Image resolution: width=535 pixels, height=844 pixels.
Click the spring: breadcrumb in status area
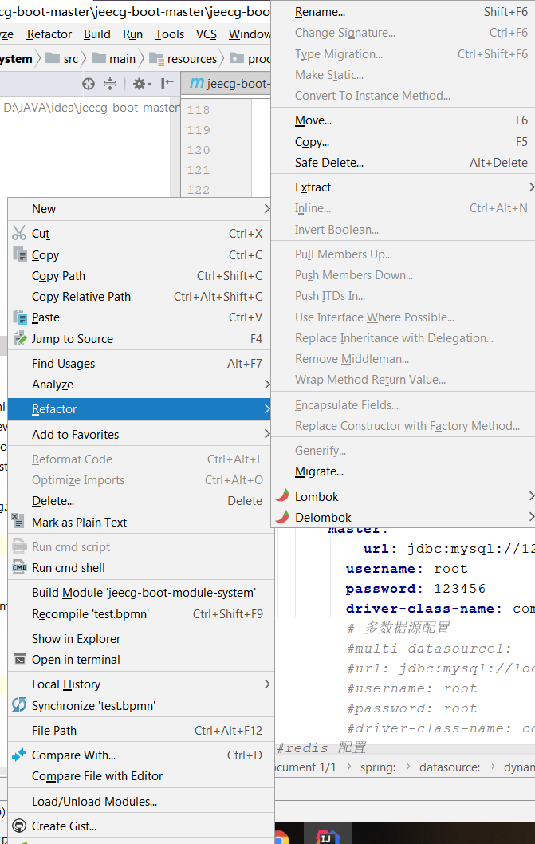click(378, 767)
